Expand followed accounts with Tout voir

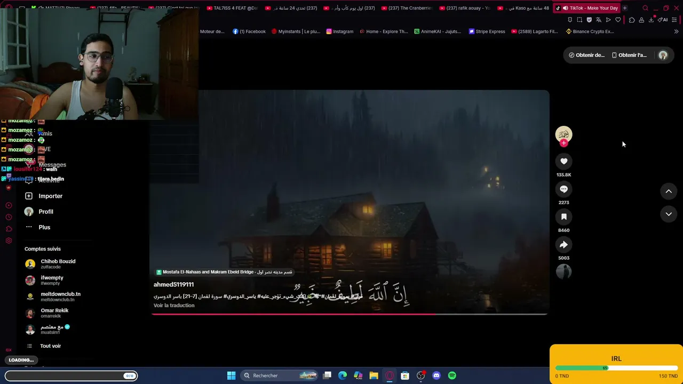(43, 346)
